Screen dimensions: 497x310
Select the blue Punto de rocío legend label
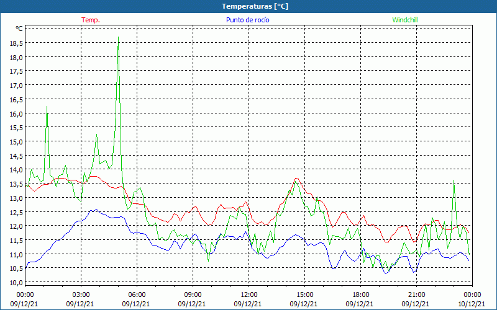247,20
